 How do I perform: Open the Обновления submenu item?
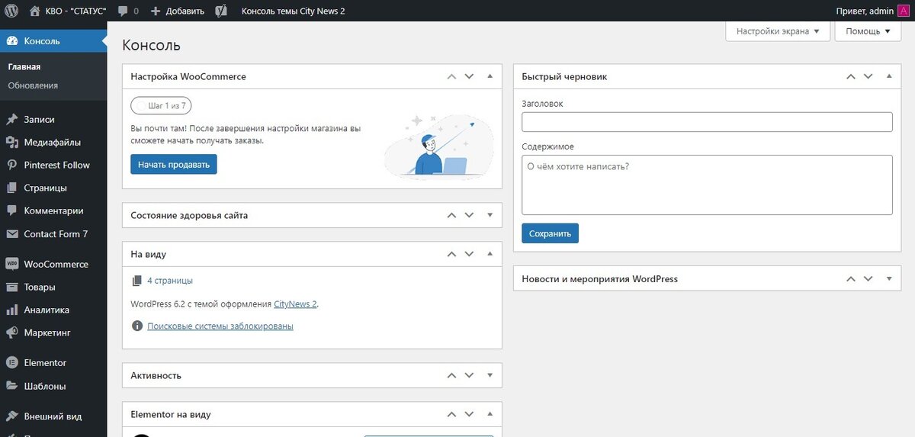point(33,85)
